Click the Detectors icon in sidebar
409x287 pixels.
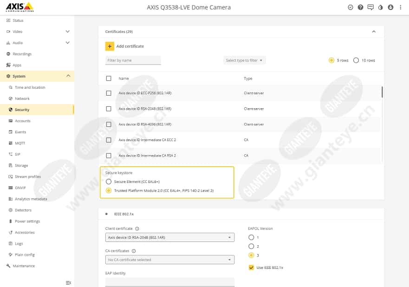click(x=10, y=210)
